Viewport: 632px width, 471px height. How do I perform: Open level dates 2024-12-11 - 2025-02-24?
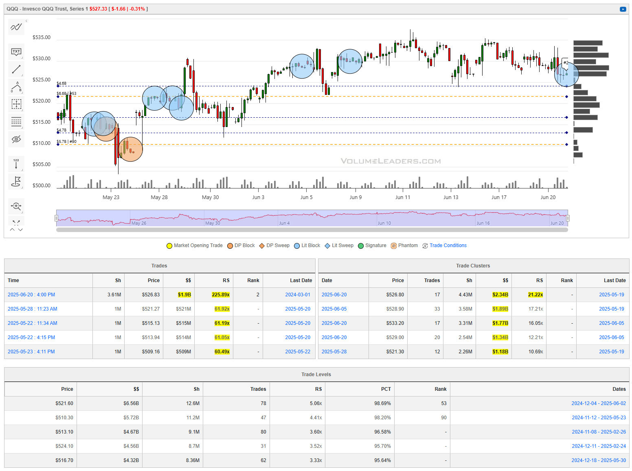click(599, 446)
